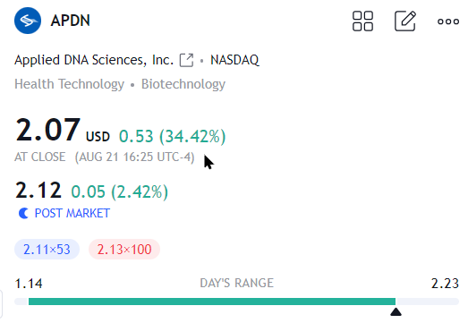The image size is (468, 323).
Task: Click the day's range triangle marker
Action: [x=396, y=311]
